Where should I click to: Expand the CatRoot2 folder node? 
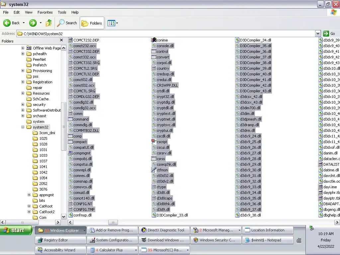coord(29,212)
